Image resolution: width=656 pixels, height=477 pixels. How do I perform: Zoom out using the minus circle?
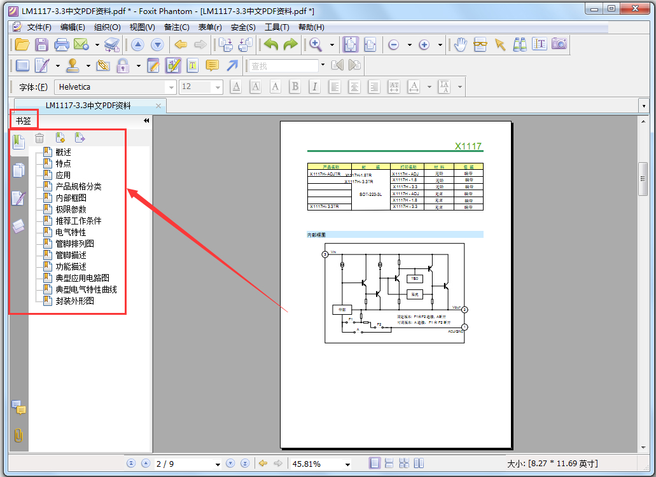click(393, 45)
